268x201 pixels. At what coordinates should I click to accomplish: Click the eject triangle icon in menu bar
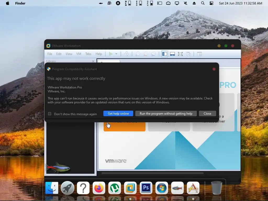(x=194, y=3)
